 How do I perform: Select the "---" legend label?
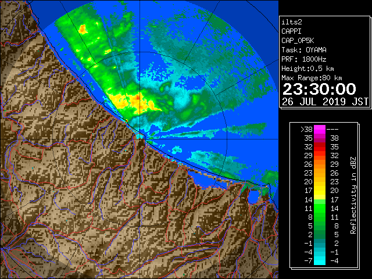point(332,130)
